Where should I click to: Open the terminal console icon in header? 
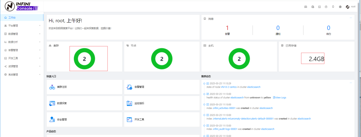pyautogui.click(x=319, y=7)
